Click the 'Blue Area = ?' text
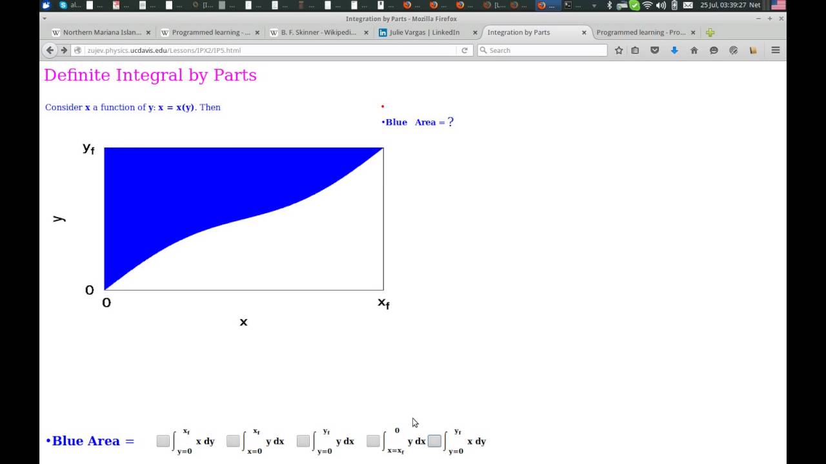 pyautogui.click(x=418, y=122)
